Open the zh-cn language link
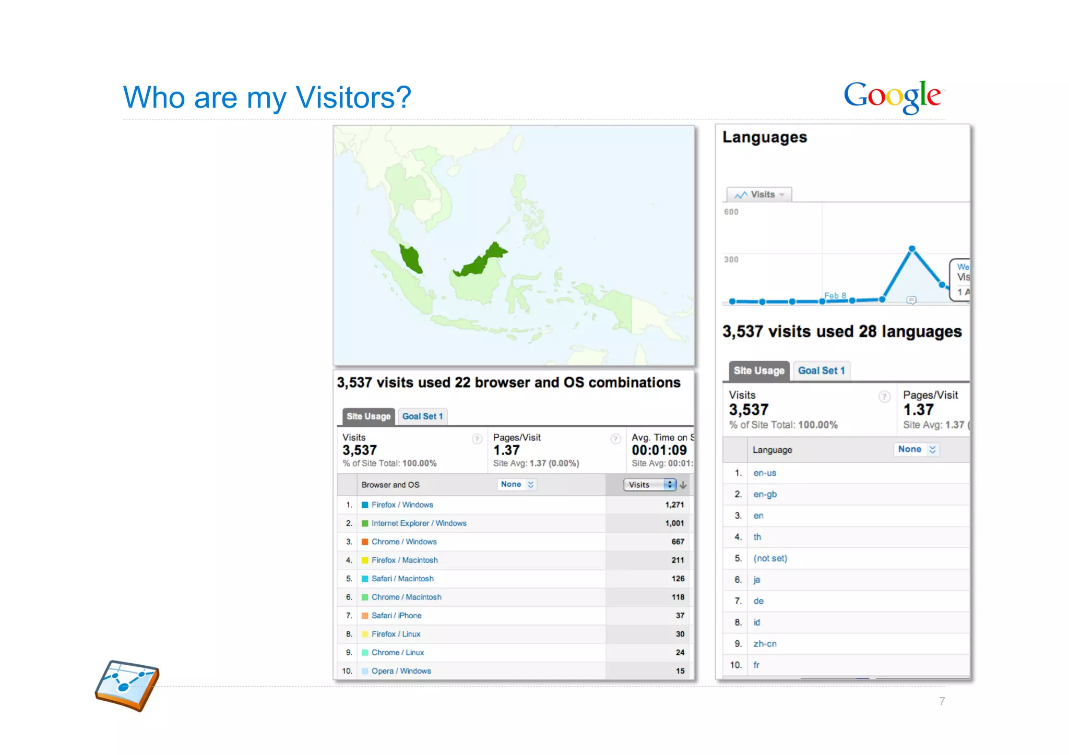1069x755 pixels. coord(765,644)
